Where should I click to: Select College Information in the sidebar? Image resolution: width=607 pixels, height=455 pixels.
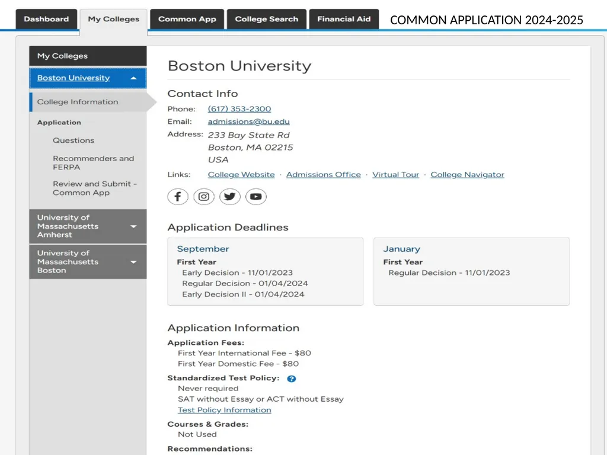(88, 102)
